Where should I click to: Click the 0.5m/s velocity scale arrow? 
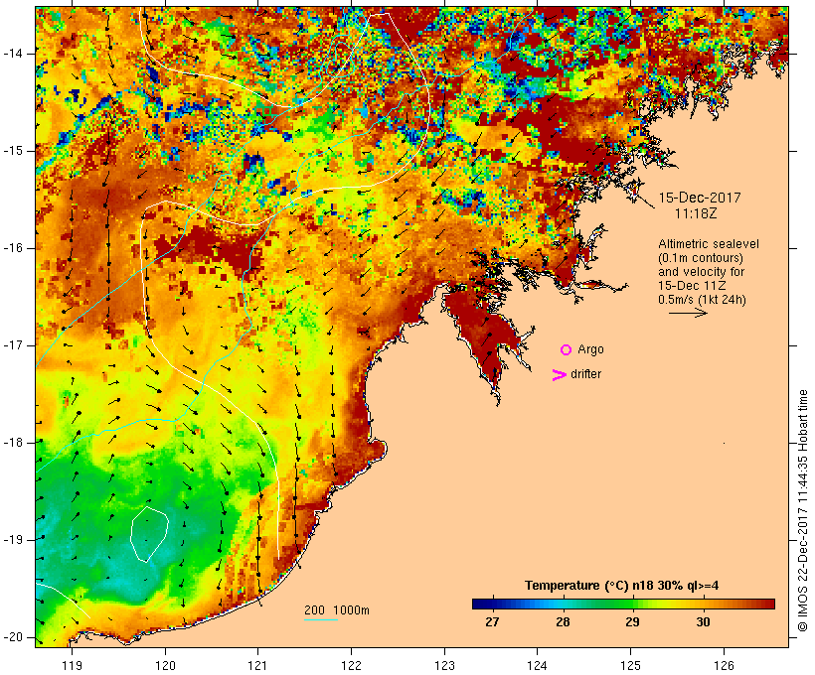pos(688,313)
